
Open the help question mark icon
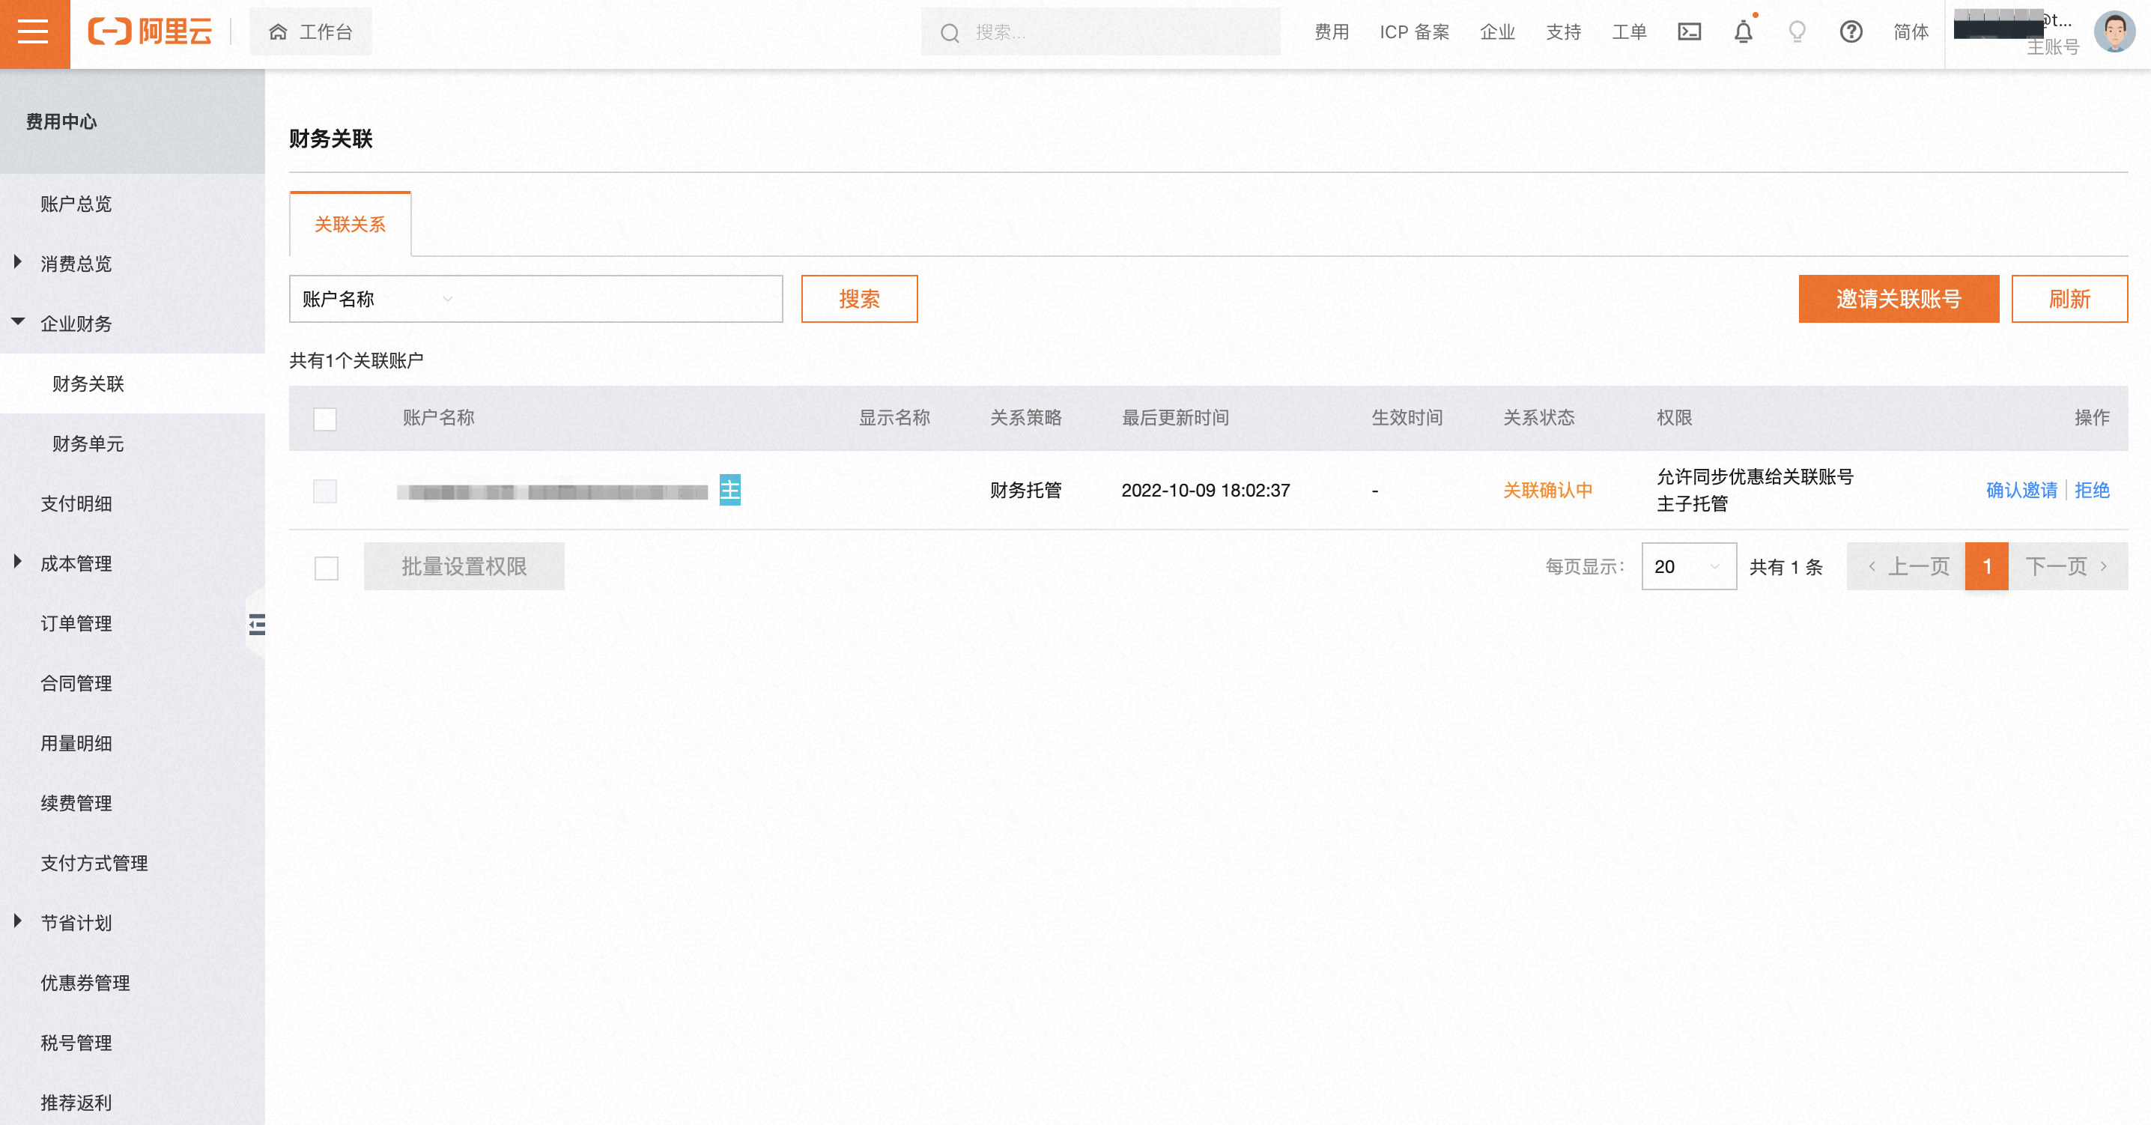pos(1851,32)
